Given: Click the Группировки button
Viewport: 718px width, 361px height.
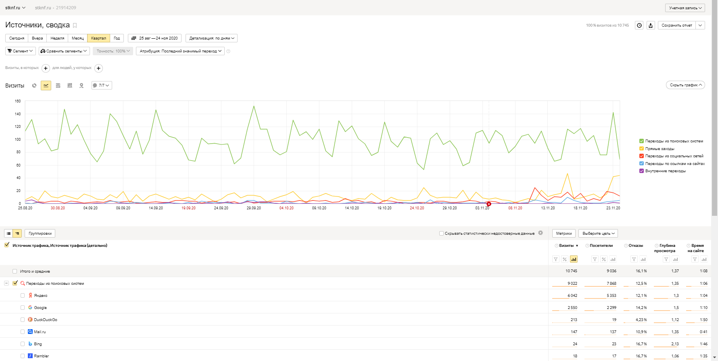Looking at the screenshot, I should click(40, 234).
